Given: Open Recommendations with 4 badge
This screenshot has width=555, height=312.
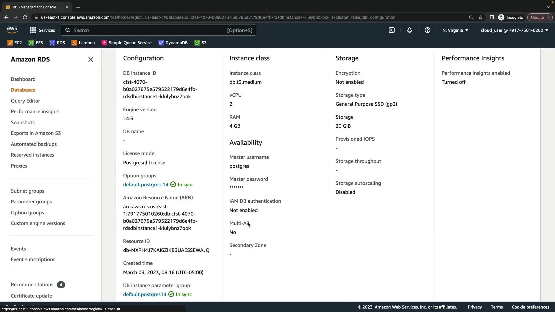Looking at the screenshot, I should [x=32, y=285].
